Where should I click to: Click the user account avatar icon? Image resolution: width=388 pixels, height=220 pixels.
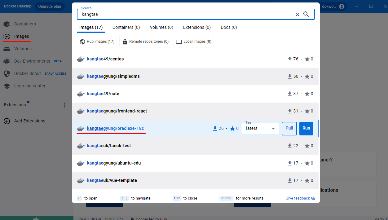click(342, 7)
